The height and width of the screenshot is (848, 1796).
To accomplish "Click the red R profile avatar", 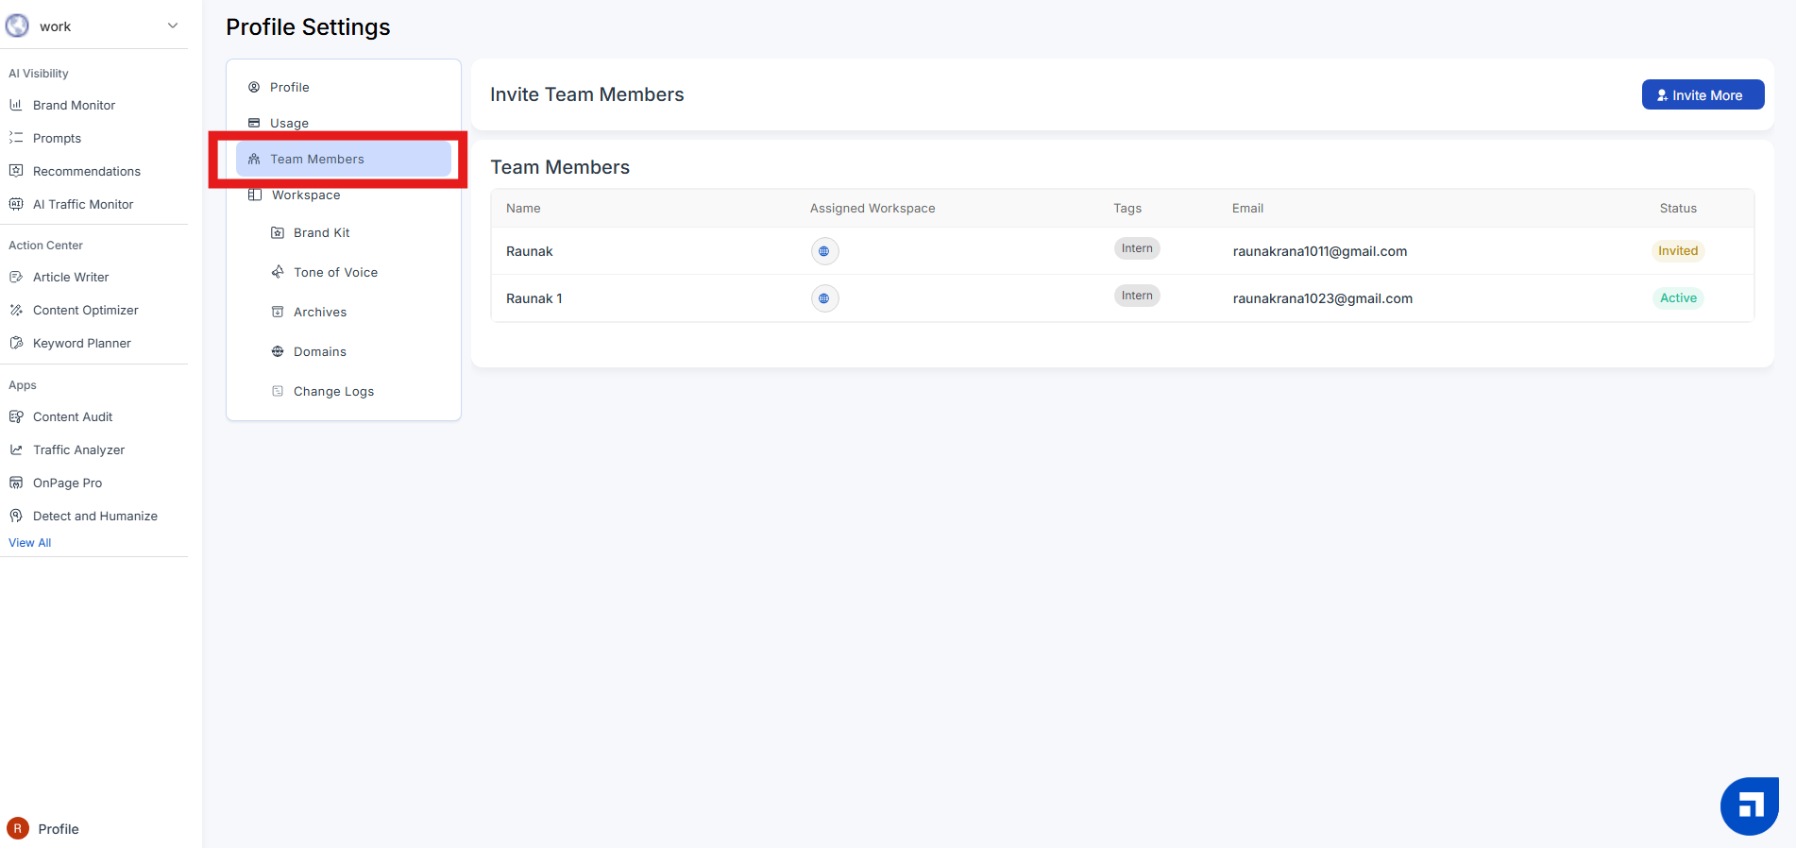I will point(17,828).
